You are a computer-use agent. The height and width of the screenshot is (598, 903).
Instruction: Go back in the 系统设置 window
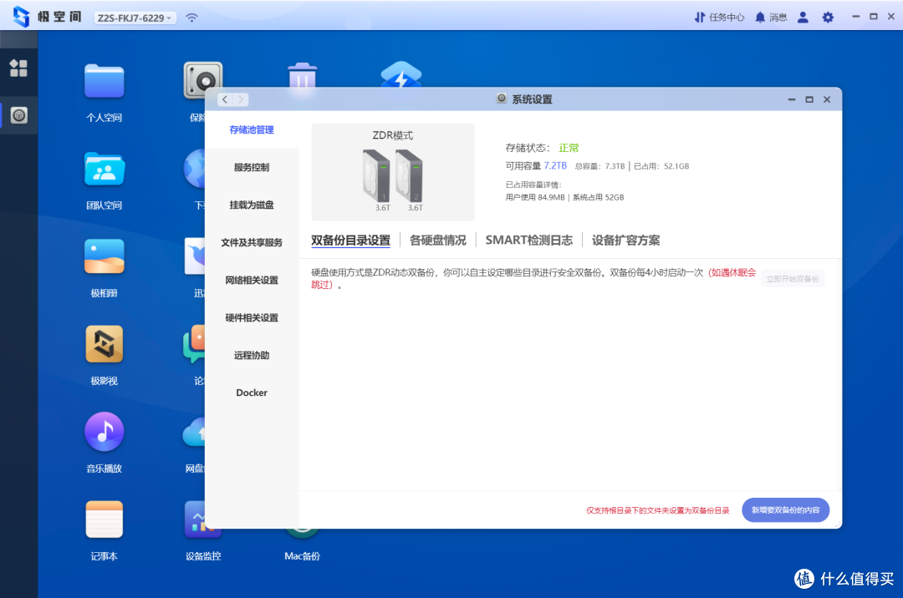coord(225,99)
